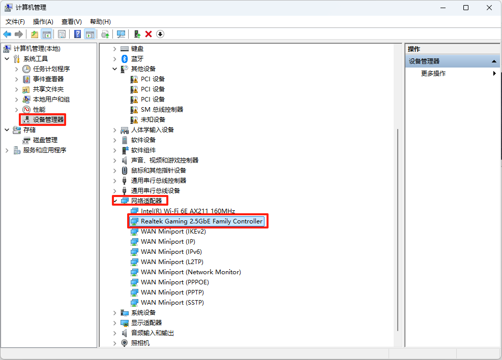Select WAN Miniport (PPTP)

[x=172, y=292]
